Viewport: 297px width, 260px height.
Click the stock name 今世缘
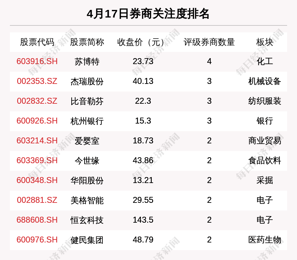click(x=87, y=161)
